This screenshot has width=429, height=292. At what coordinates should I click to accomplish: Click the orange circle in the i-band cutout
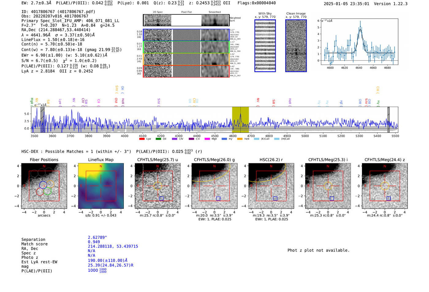pyautogui.click(x=328, y=186)
